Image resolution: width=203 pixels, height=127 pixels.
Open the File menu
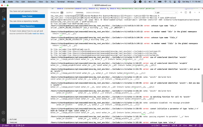pos(17,2)
